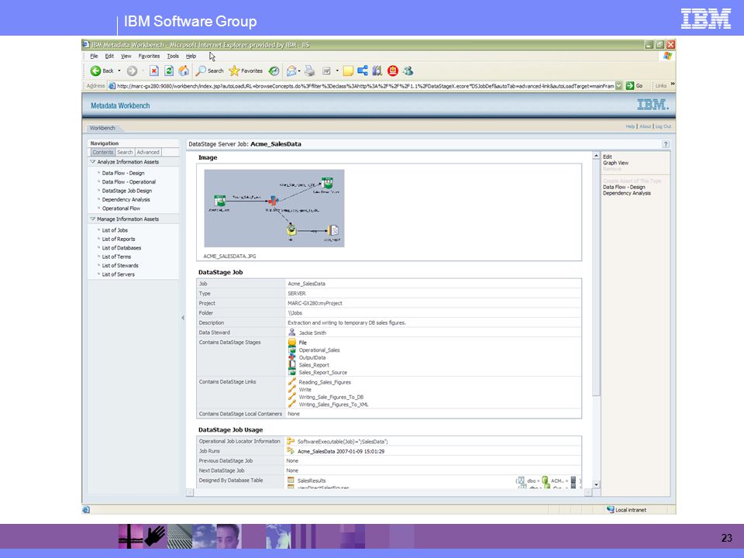Open the Favorites menu

[x=149, y=56]
